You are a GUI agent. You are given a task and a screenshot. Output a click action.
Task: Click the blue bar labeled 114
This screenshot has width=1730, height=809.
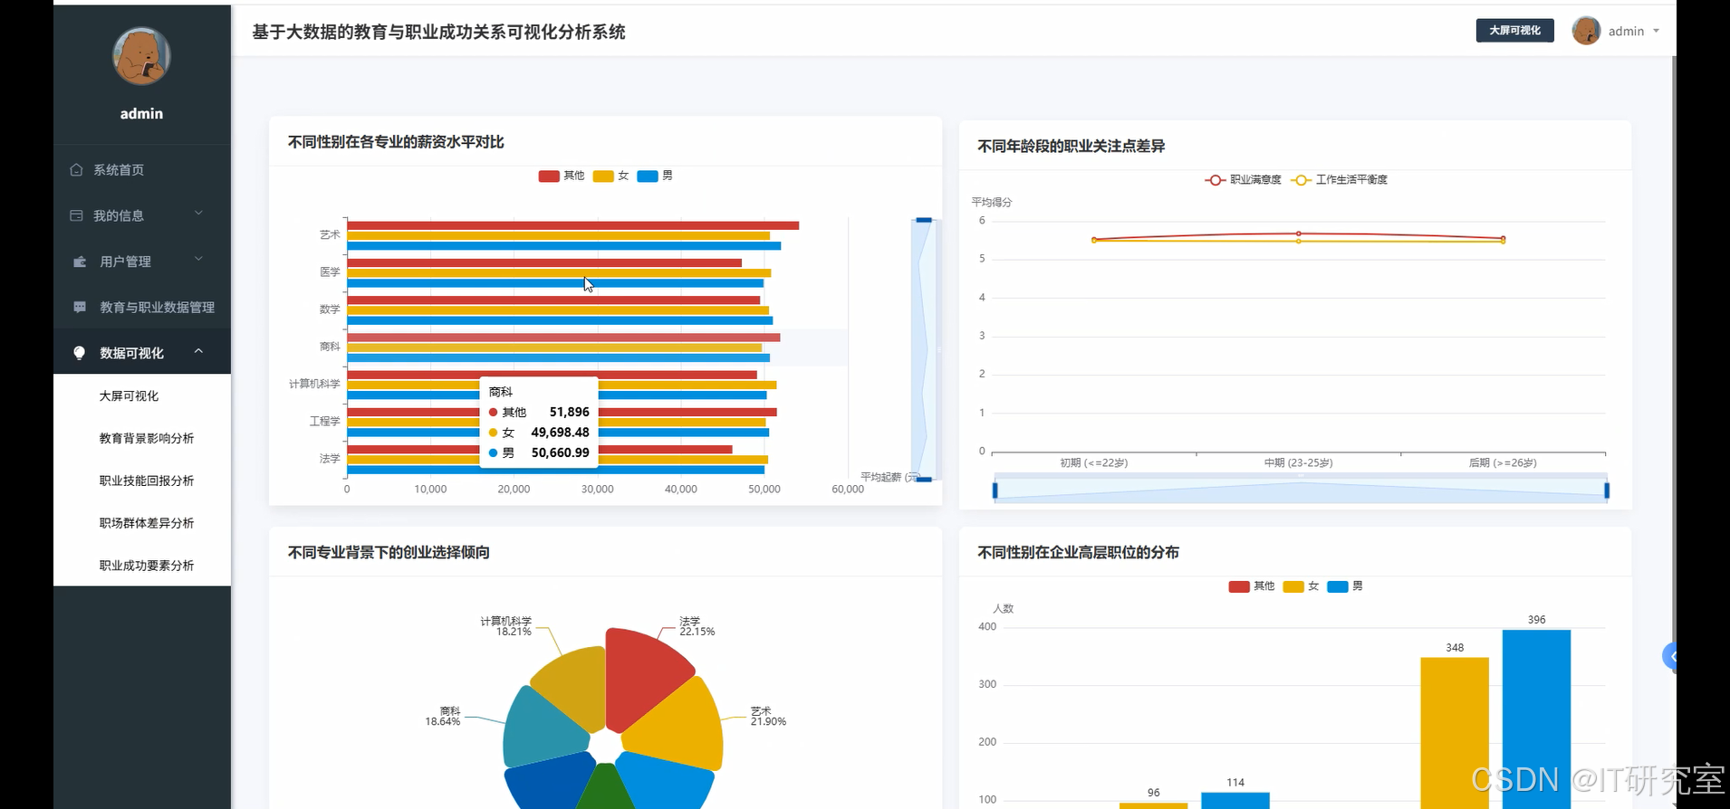1235,801
